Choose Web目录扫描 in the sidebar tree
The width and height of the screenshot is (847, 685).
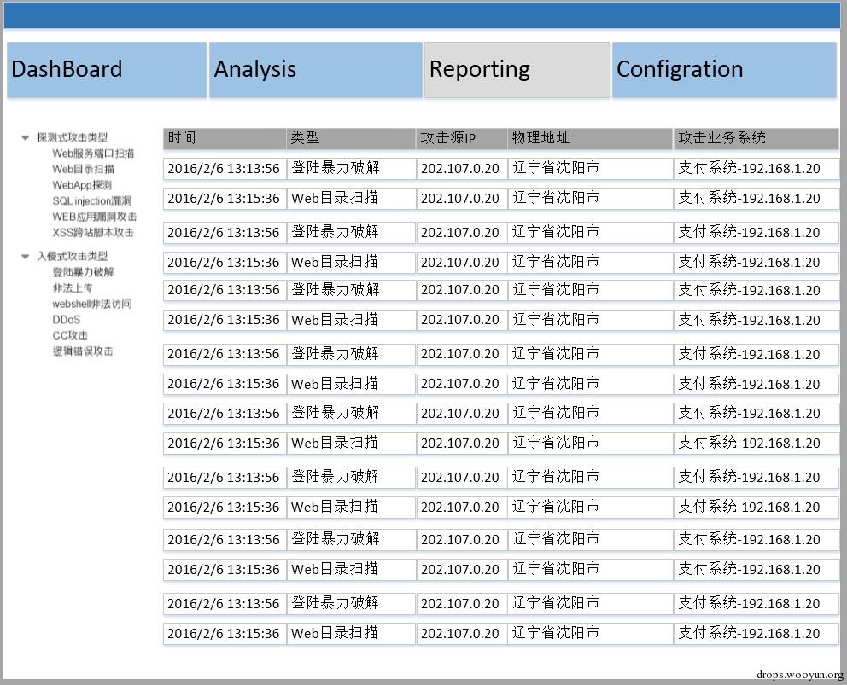point(83,169)
